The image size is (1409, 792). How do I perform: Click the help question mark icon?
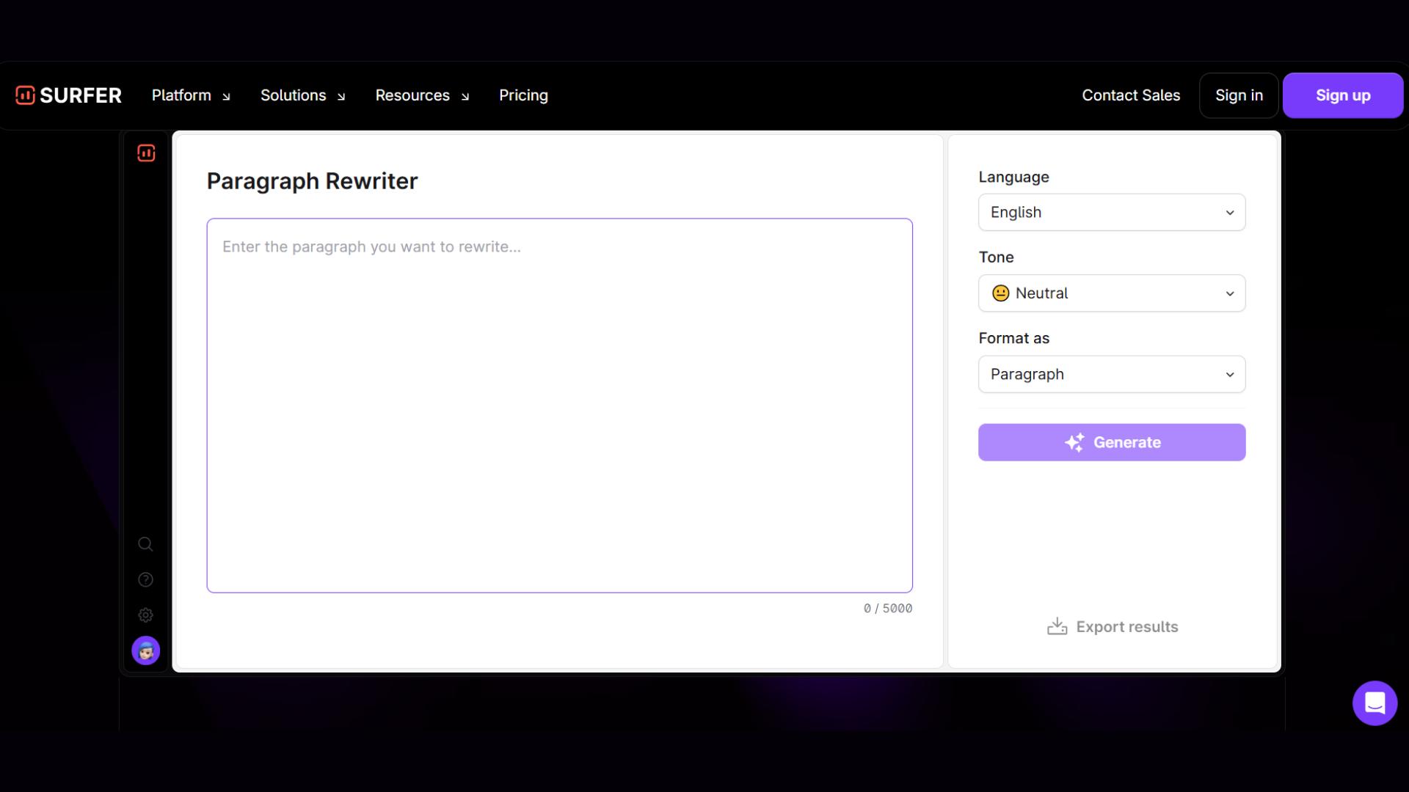[x=145, y=580]
